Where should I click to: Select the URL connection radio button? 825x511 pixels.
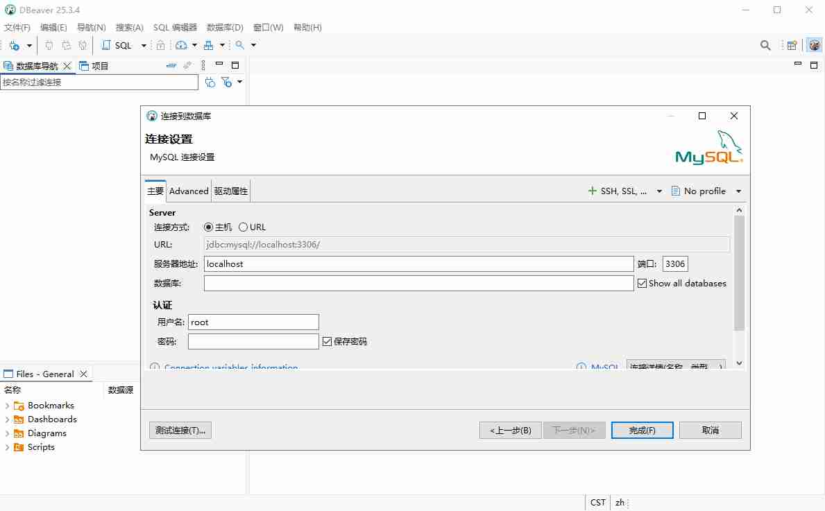[x=244, y=227]
